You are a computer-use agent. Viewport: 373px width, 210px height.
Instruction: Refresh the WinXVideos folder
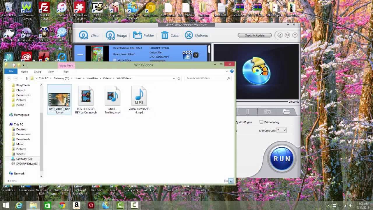[x=179, y=78]
